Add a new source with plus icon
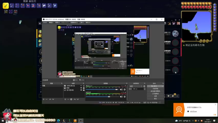This screenshot has width=218, height=123. 65,99
